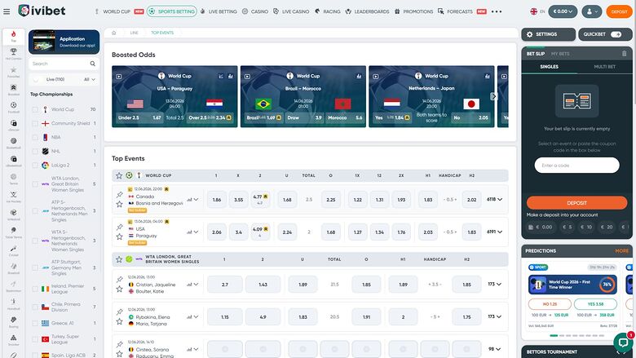
Task: Favorite the WTA London league star
Action: (119, 259)
